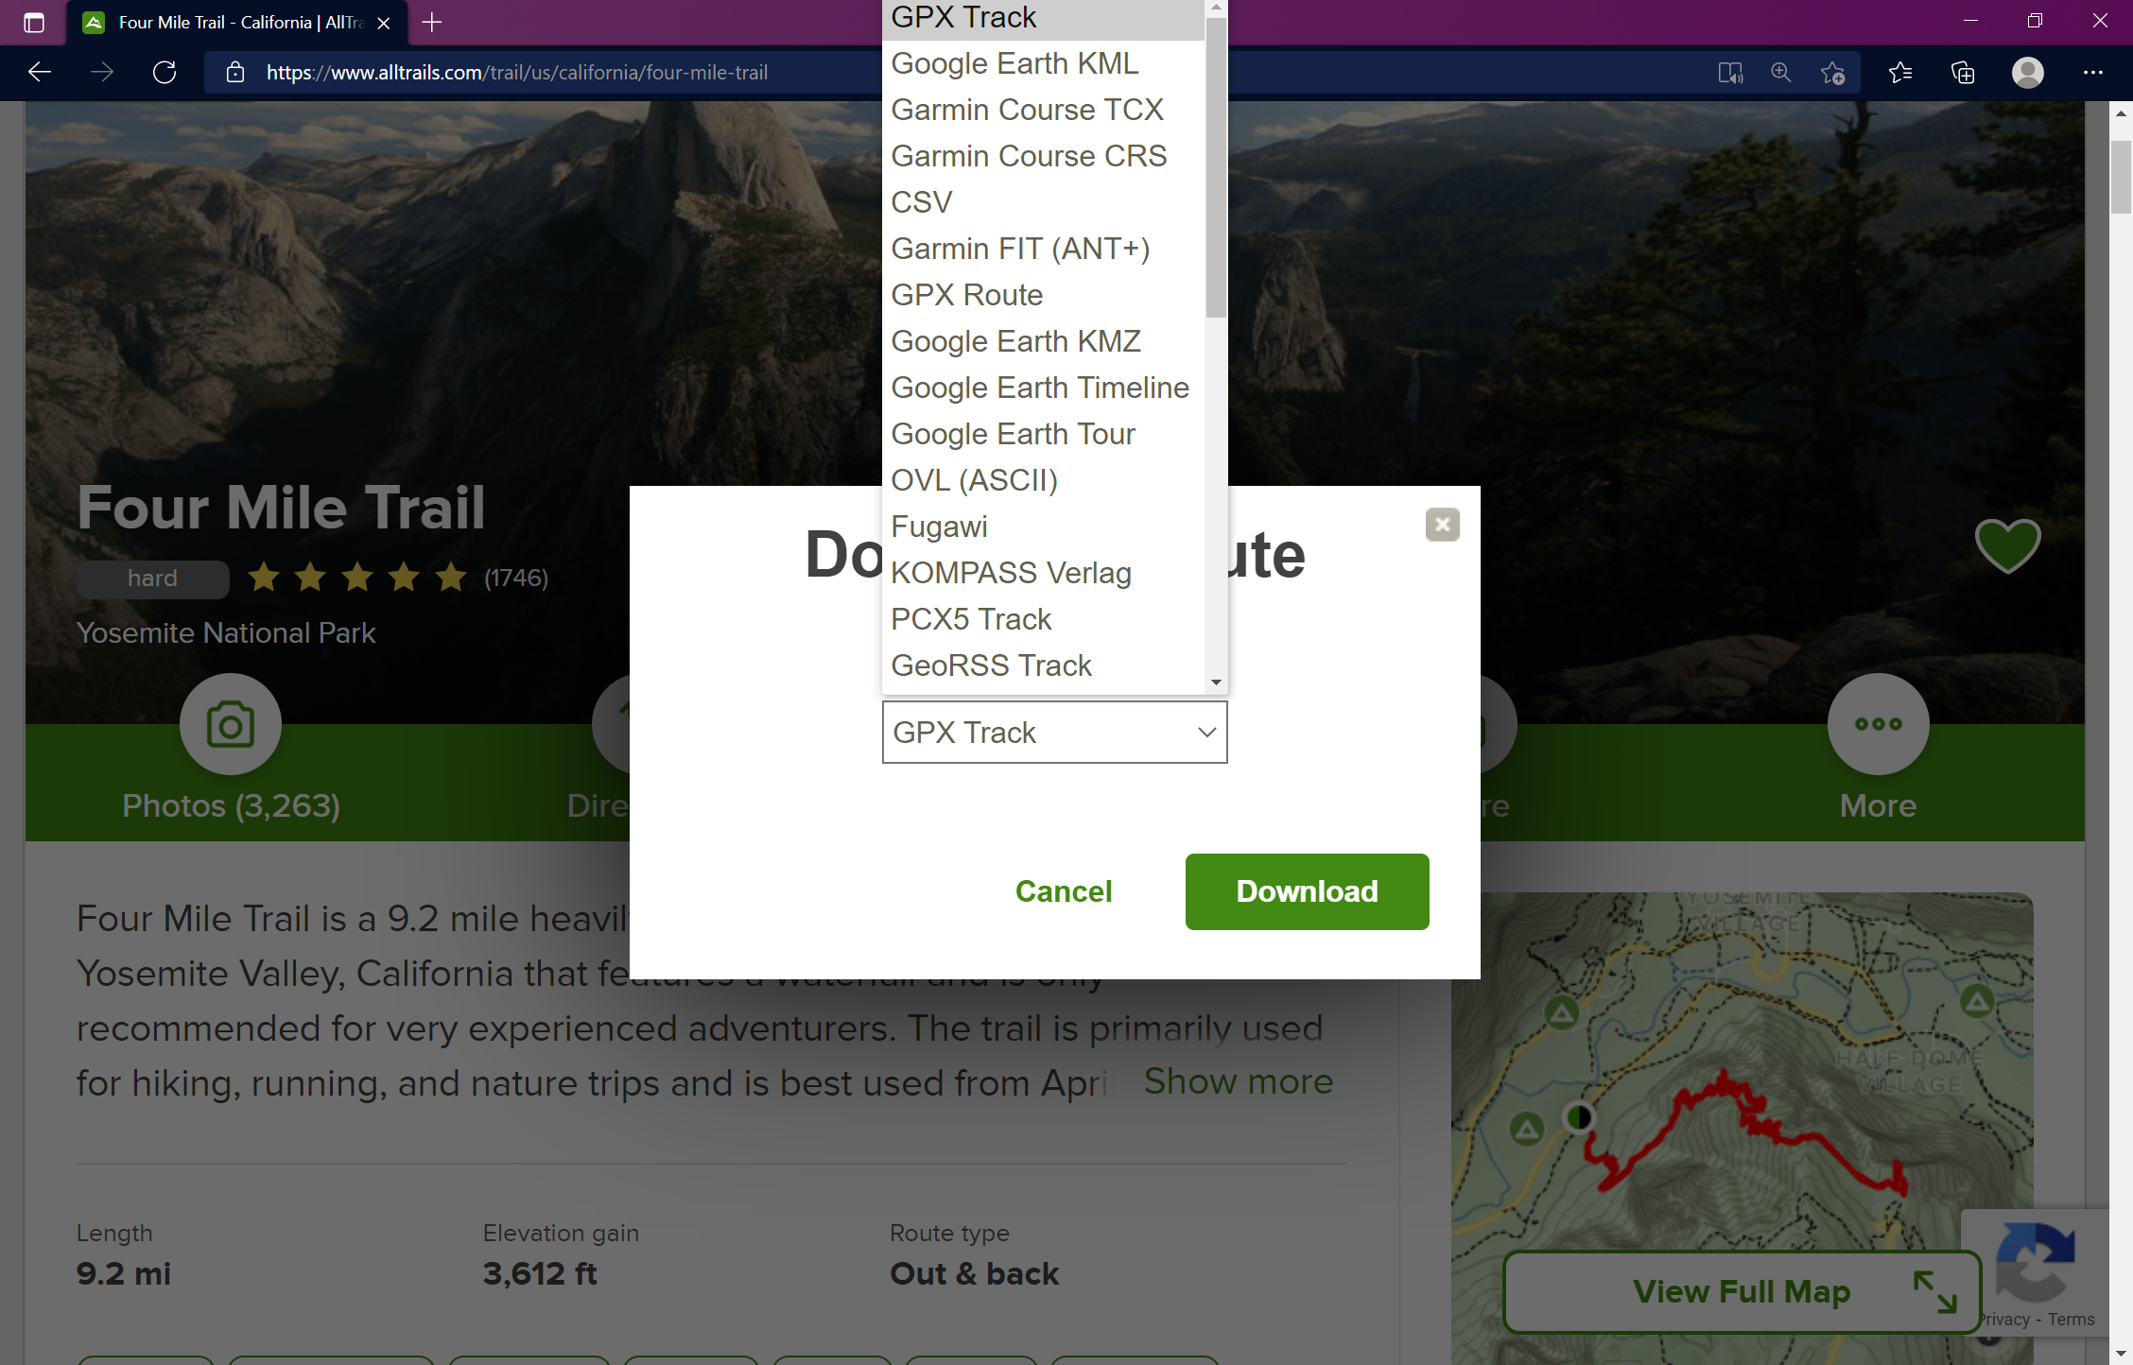2133x1365 pixels.
Task: Click the bookmark icon in browser toolbar
Action: tap(1834, 73)
